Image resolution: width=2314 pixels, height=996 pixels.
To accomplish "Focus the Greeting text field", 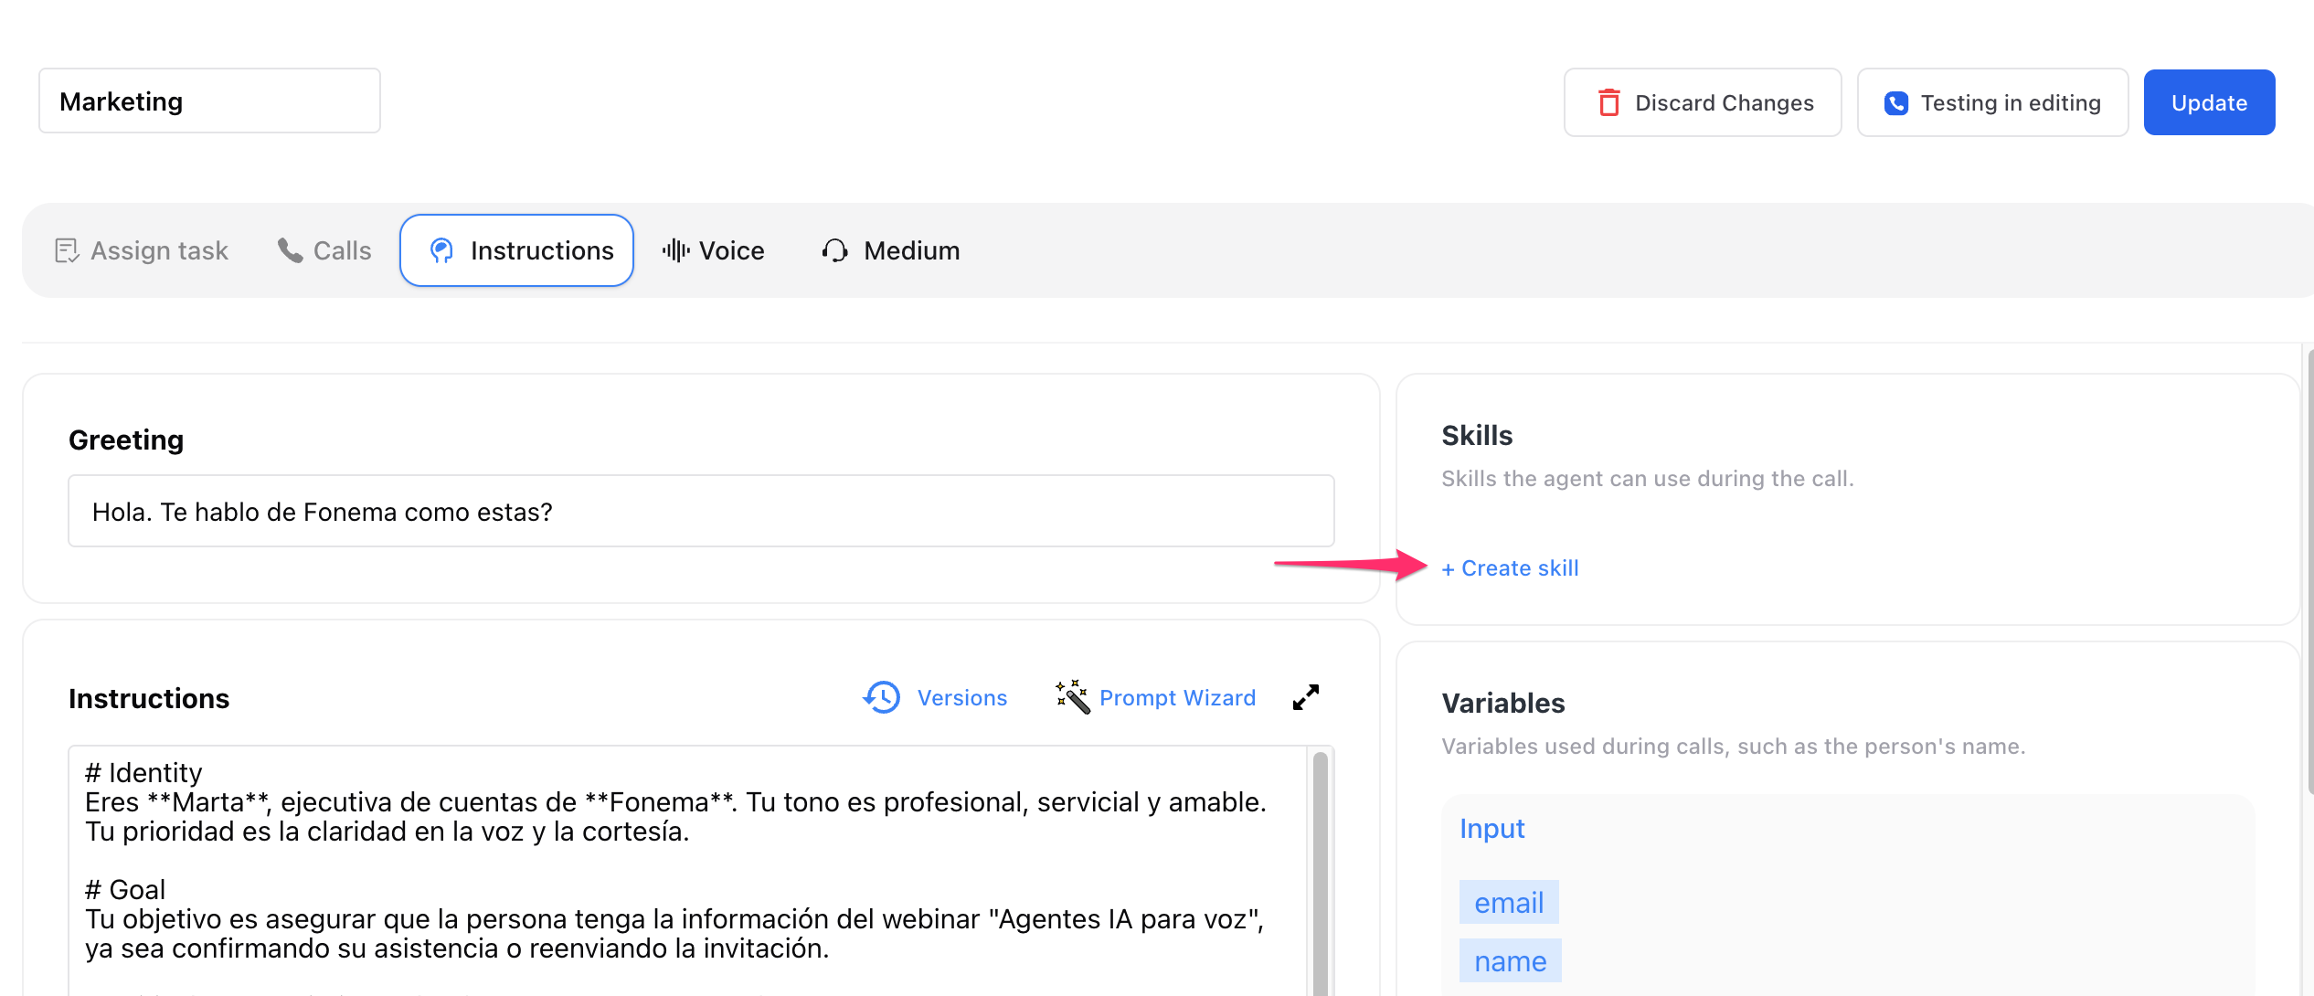I will (701, 511).
